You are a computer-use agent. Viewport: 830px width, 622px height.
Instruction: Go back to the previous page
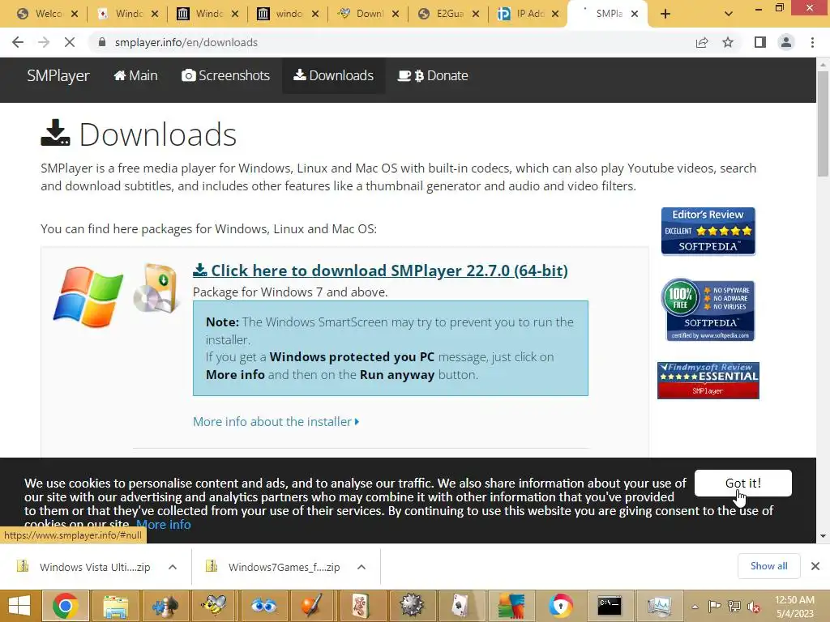(18, 42)
